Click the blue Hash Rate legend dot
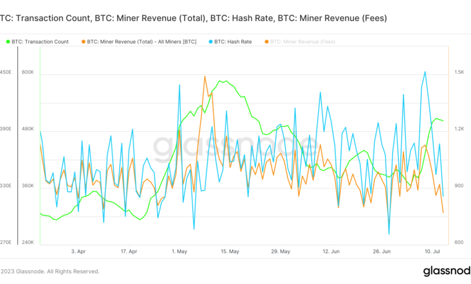The height and width of the screenshot is (284, 471). pos(211,42)
